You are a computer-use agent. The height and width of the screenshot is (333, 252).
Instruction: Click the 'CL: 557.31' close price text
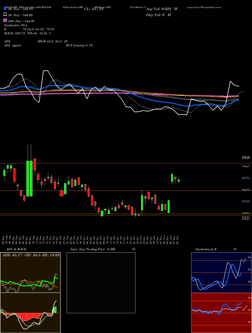pyautogui.click(x=94, y=9)
